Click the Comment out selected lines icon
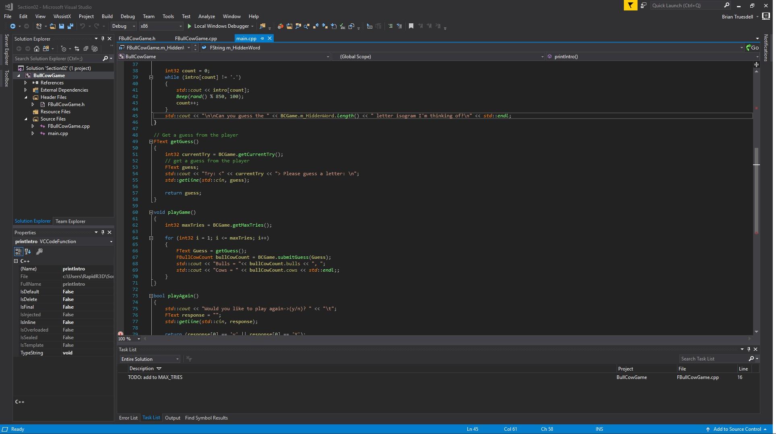This screenshot has height=434, width=776. pyautogui.click(x=390, y=26)
